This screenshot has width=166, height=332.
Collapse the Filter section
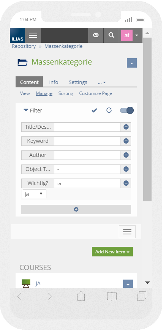pos(33,111)
